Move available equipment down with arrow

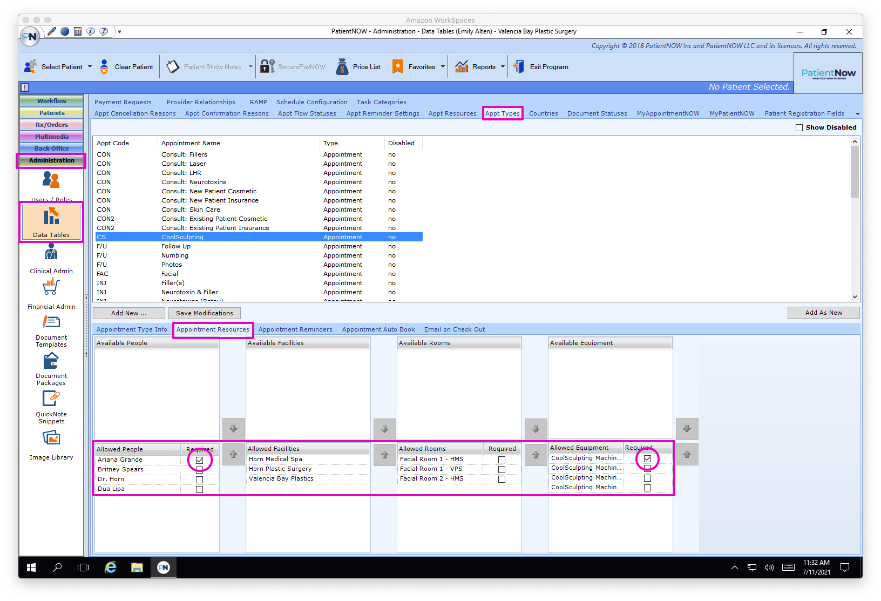coord(687,429)
